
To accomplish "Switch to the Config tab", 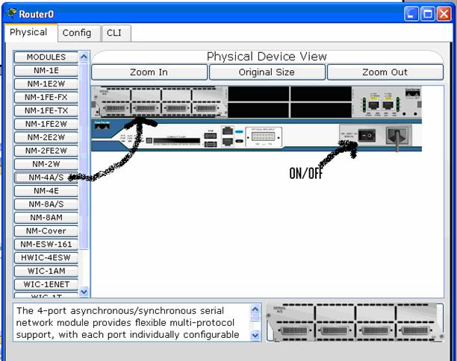I will coord(76,33).
